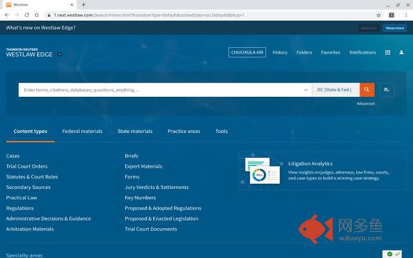Switch to Practice areas tab
Image resolution: width=413 pixels, height=258 pixels.
(184, 131)
